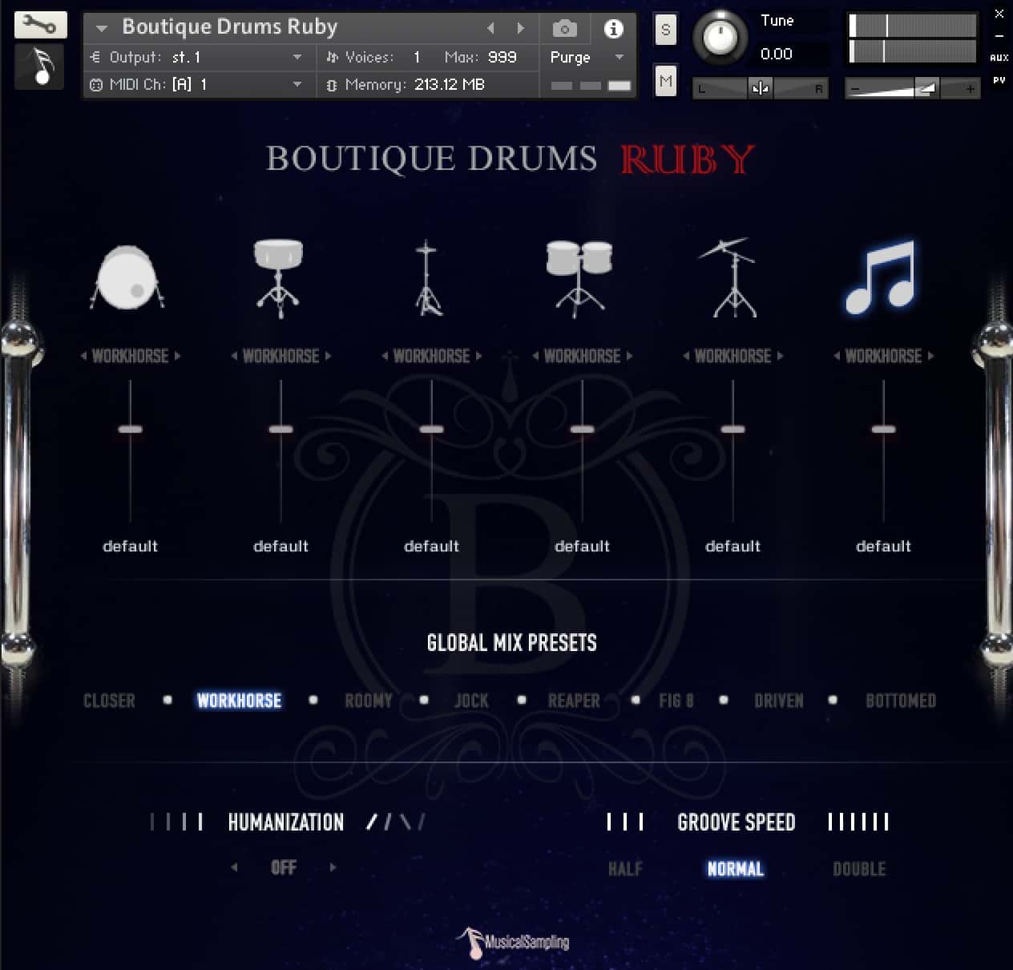Select the ROOMY global mix preset
Screen dimensions: 1013x970
[x=368, y=700]
